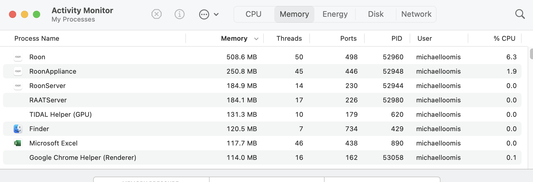Switch to the Energy tab
The height and width of the screenshot is (182, 533).
coord(335,14)
